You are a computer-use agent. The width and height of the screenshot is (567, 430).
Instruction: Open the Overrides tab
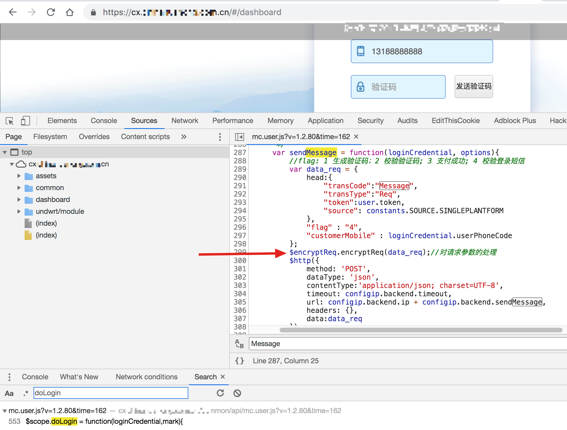[94, 137]
